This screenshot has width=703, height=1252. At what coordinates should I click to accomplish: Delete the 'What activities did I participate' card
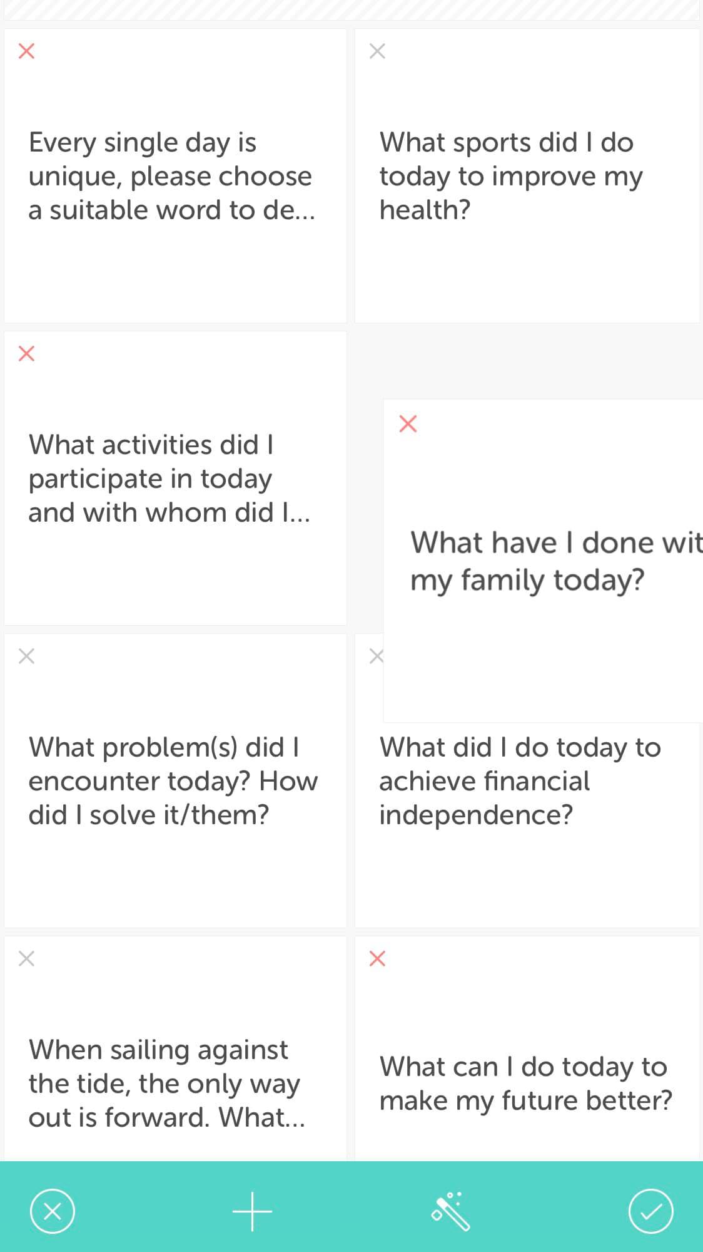pyautogui.click(x=26, y=353)
